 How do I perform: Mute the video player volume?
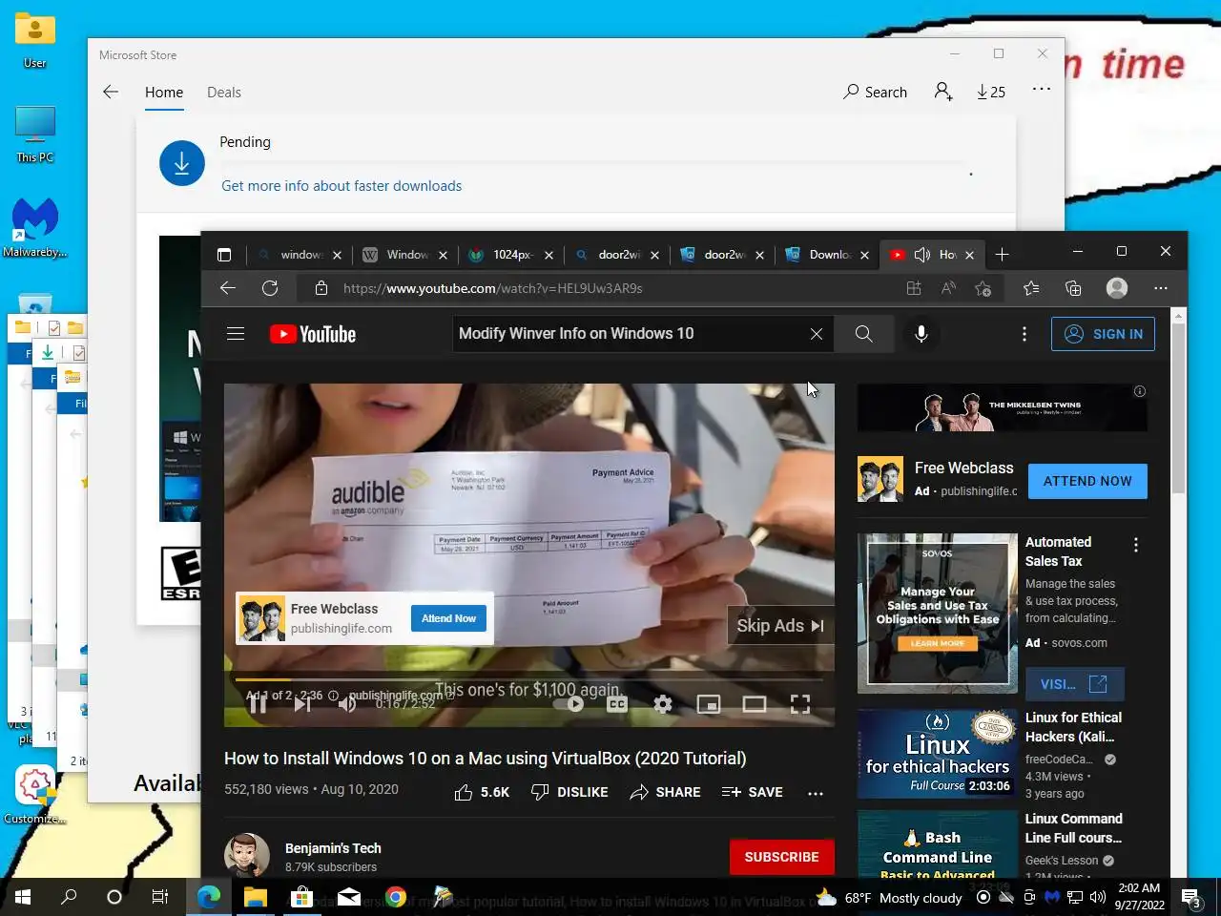(x=347, y=704)
